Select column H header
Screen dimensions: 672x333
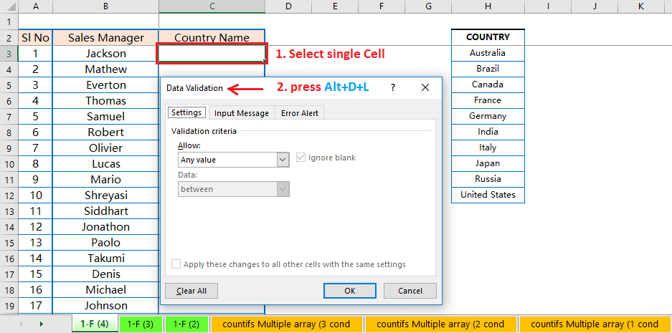tap(488, 6)
